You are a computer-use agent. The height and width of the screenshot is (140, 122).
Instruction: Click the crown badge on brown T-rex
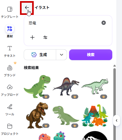pos(46,126)
